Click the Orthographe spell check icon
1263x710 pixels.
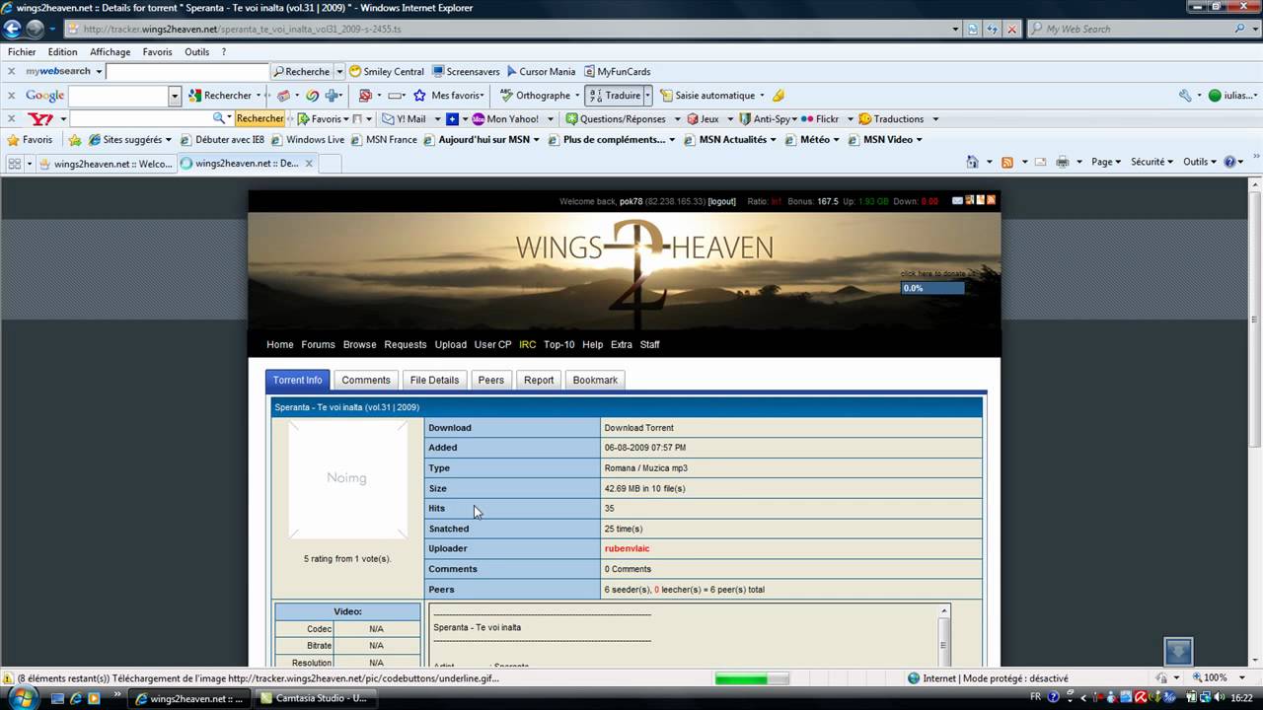point(506,96)
